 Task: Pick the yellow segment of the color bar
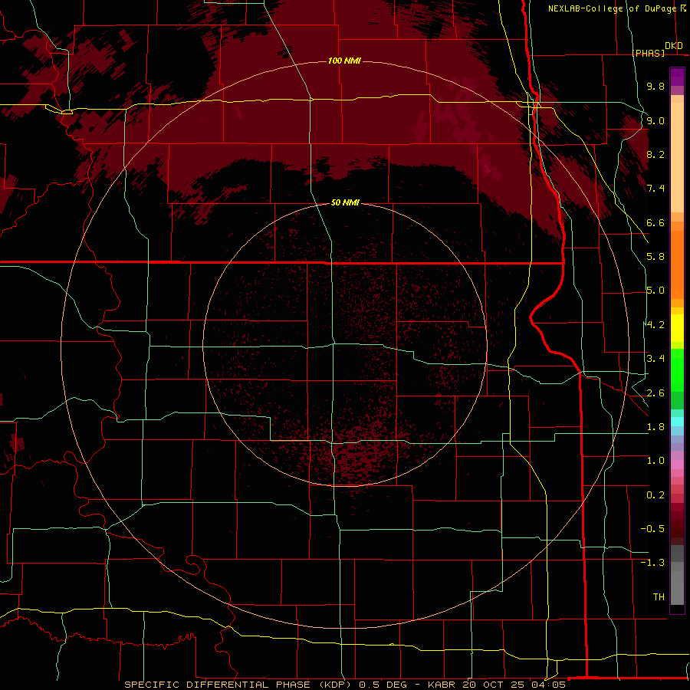point(677,328)
